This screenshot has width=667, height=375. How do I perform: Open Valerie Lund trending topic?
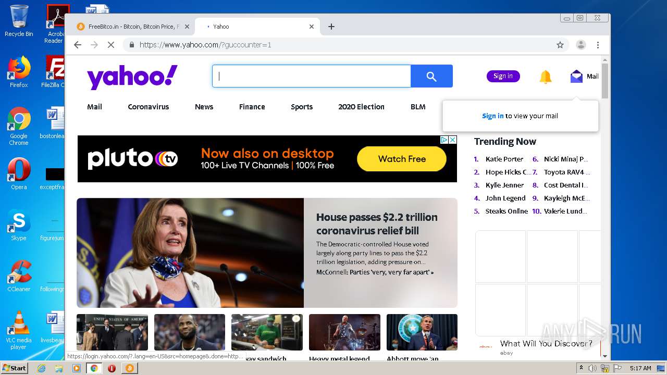tap(565, 211)
